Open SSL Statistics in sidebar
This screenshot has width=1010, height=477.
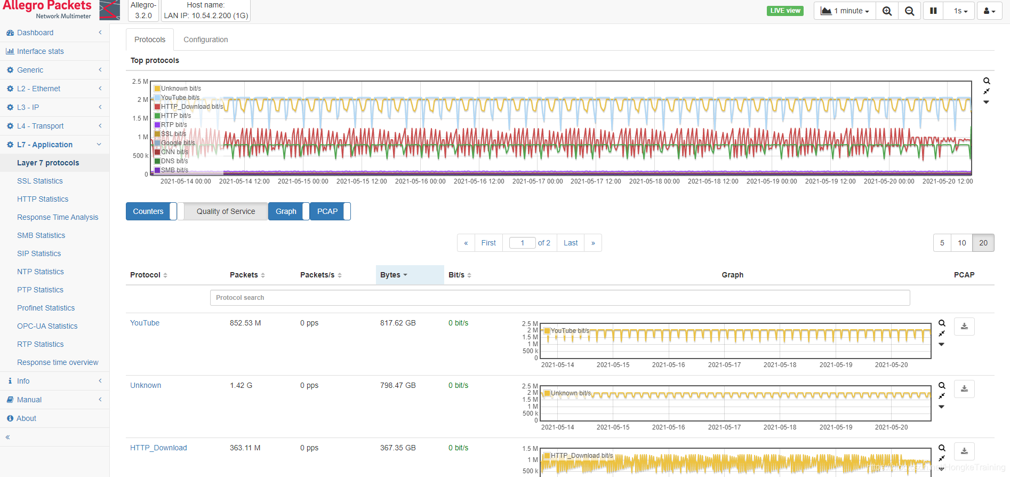40,181
